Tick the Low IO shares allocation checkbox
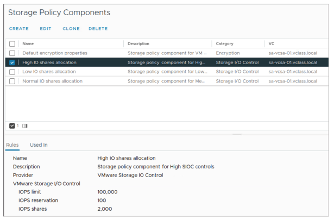Image resolution: width=334 pixels, height=220 pixels. pyautogui.click(x=12, y=72)
